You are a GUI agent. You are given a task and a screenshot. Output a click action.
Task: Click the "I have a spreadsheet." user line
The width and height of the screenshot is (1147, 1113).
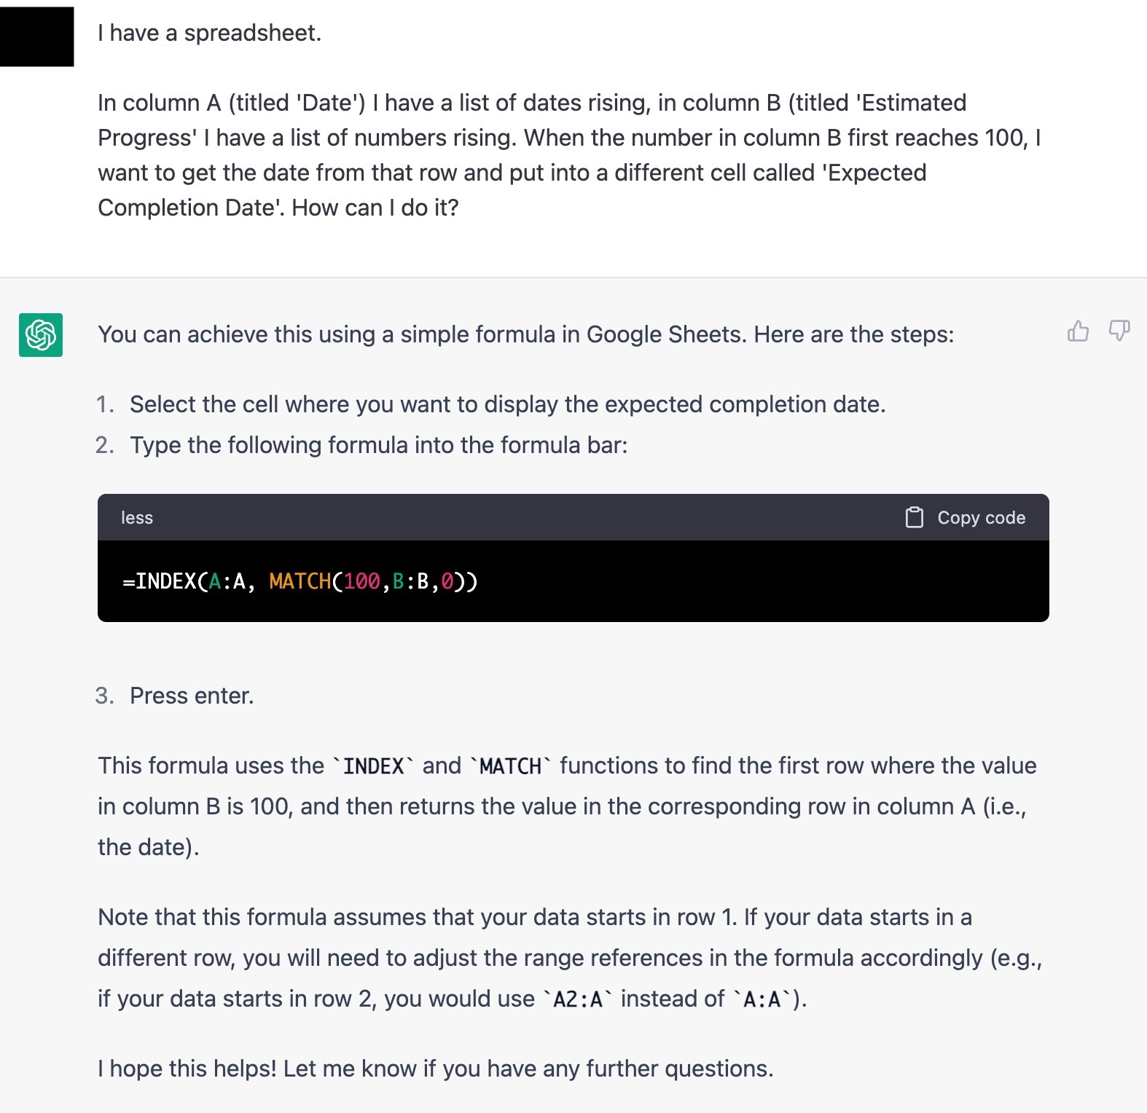pos(210,33)
